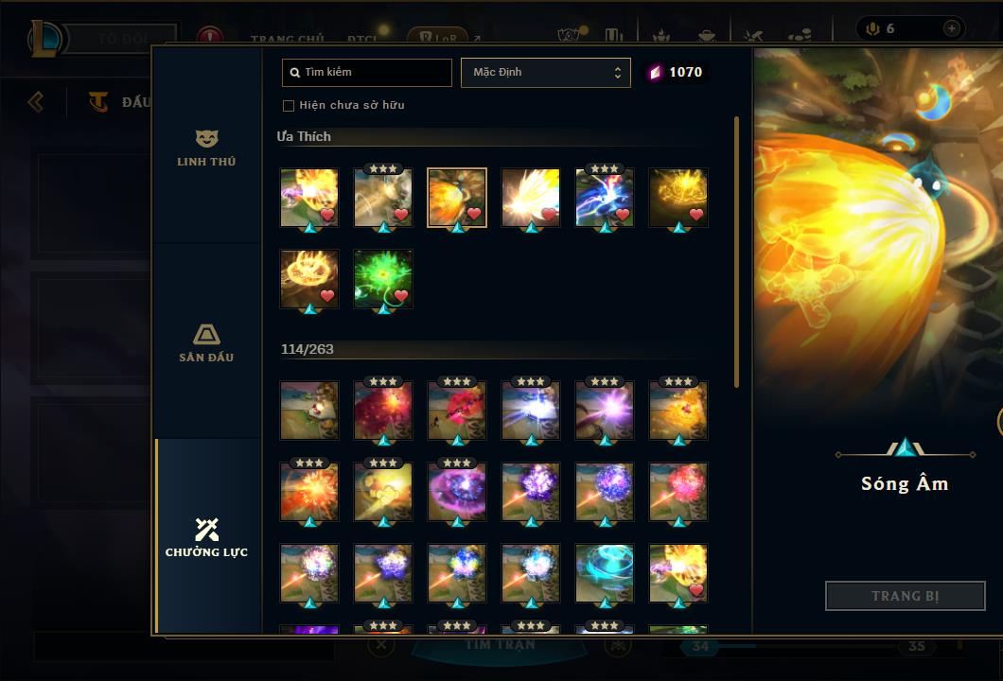Click the purple currency icon beside 1070

[655, 72]
